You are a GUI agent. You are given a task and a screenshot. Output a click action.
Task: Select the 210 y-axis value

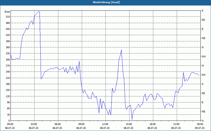coord(8,78)
